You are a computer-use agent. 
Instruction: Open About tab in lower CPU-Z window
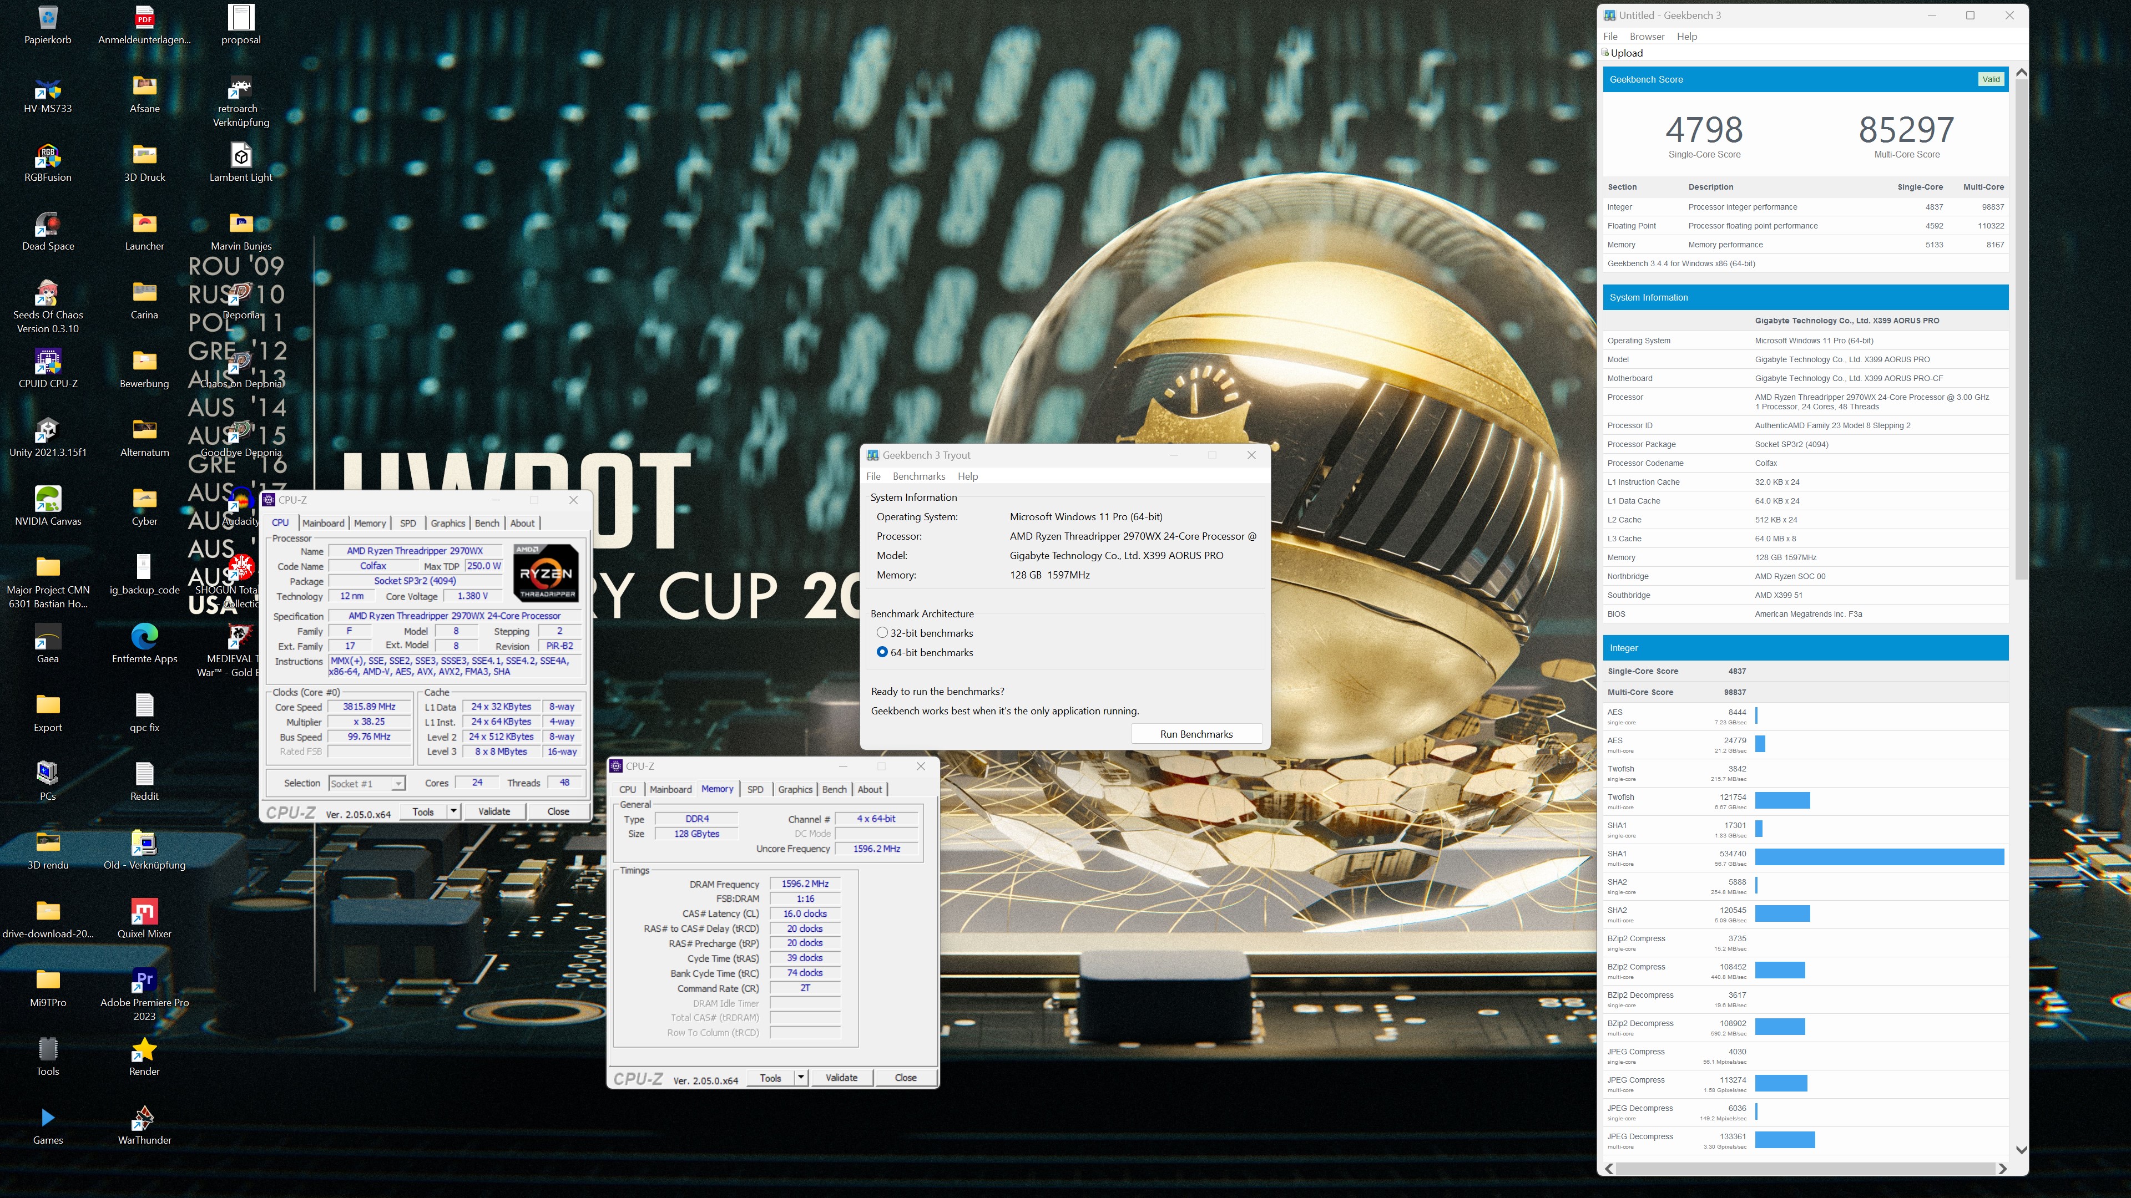870,790
